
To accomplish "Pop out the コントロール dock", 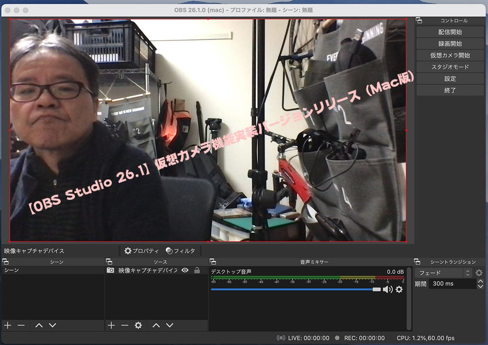I will (x=419, y=21).
